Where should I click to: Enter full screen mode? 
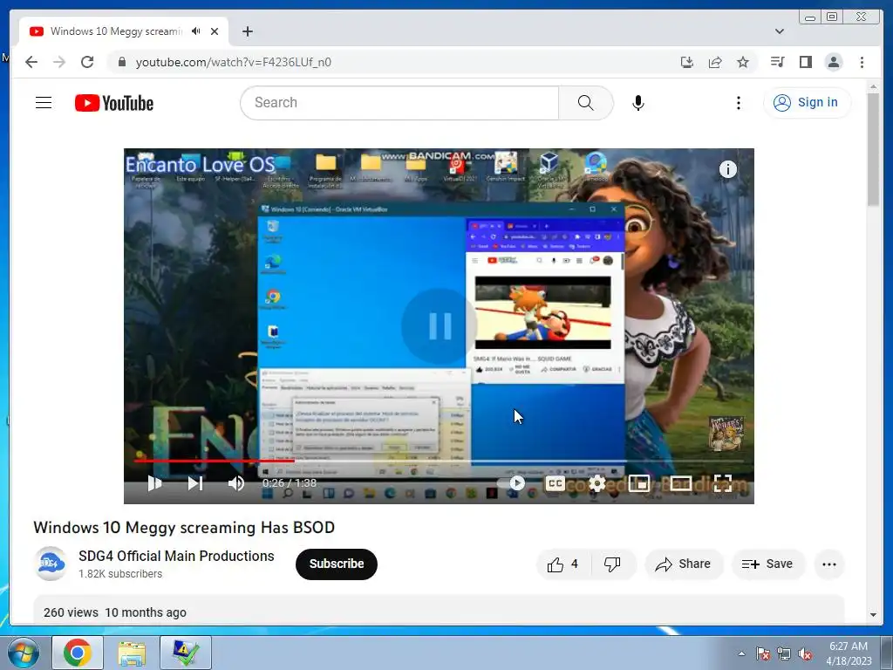[x=722, y=483]
